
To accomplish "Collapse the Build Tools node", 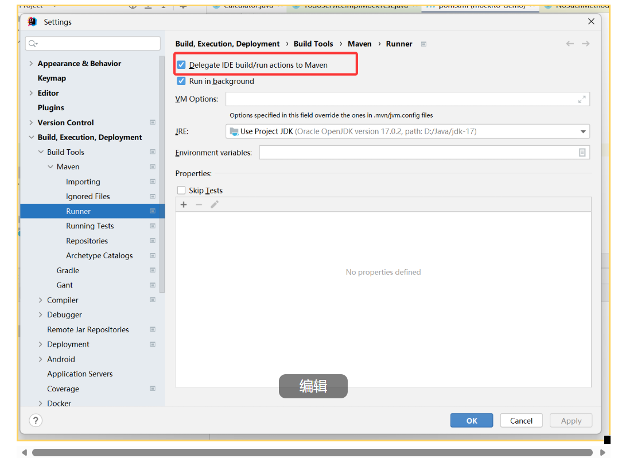I will tap(41, 152).
